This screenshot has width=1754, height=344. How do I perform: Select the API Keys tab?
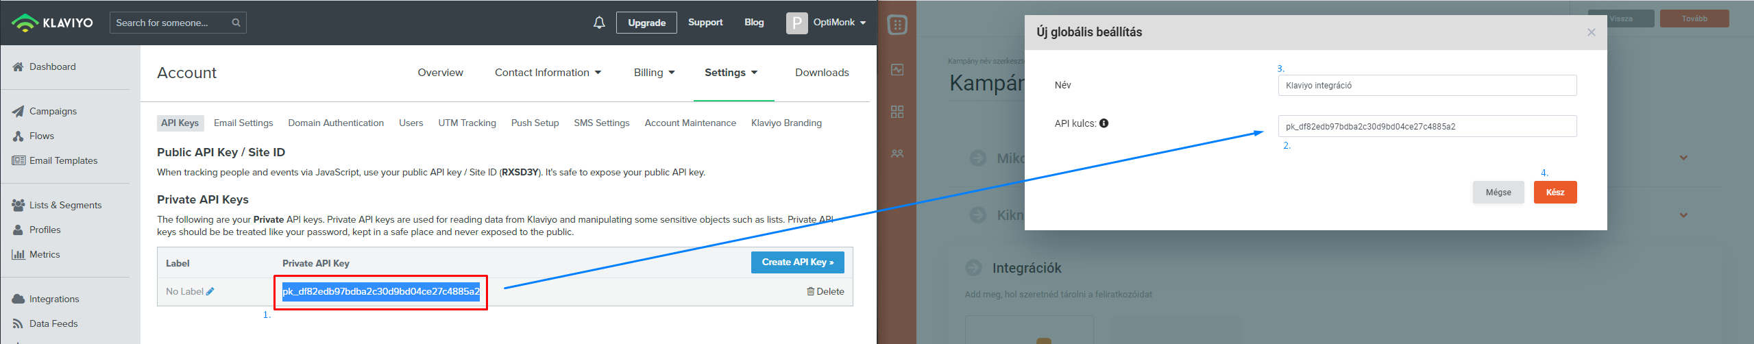(x=180, y=123)
